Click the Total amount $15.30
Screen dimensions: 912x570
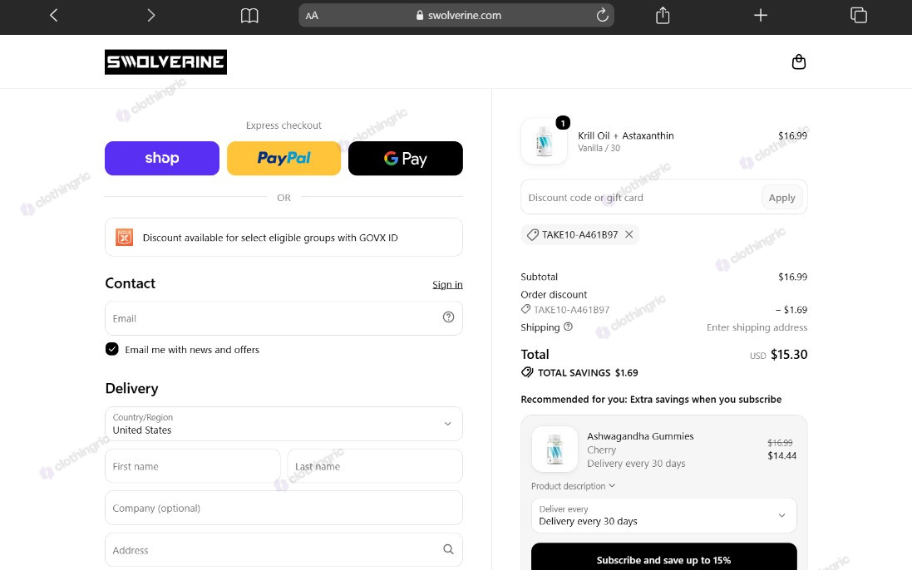[789, 355]
